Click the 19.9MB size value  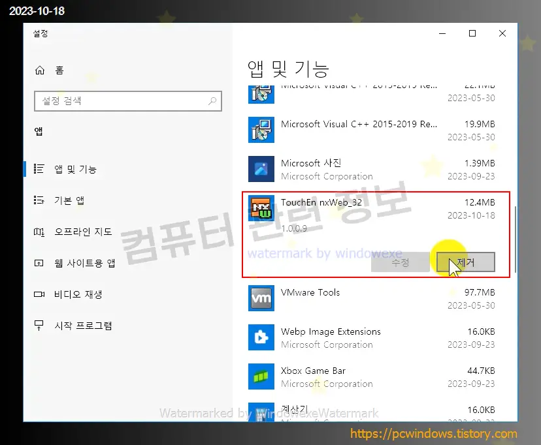(x=480, y=124)
